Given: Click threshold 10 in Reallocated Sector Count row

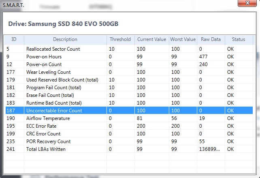Looking at the screenshot, I should [x=112, y=49].
